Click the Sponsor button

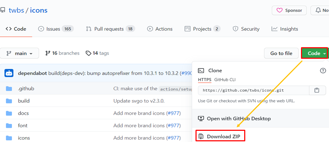click(289, 10)
